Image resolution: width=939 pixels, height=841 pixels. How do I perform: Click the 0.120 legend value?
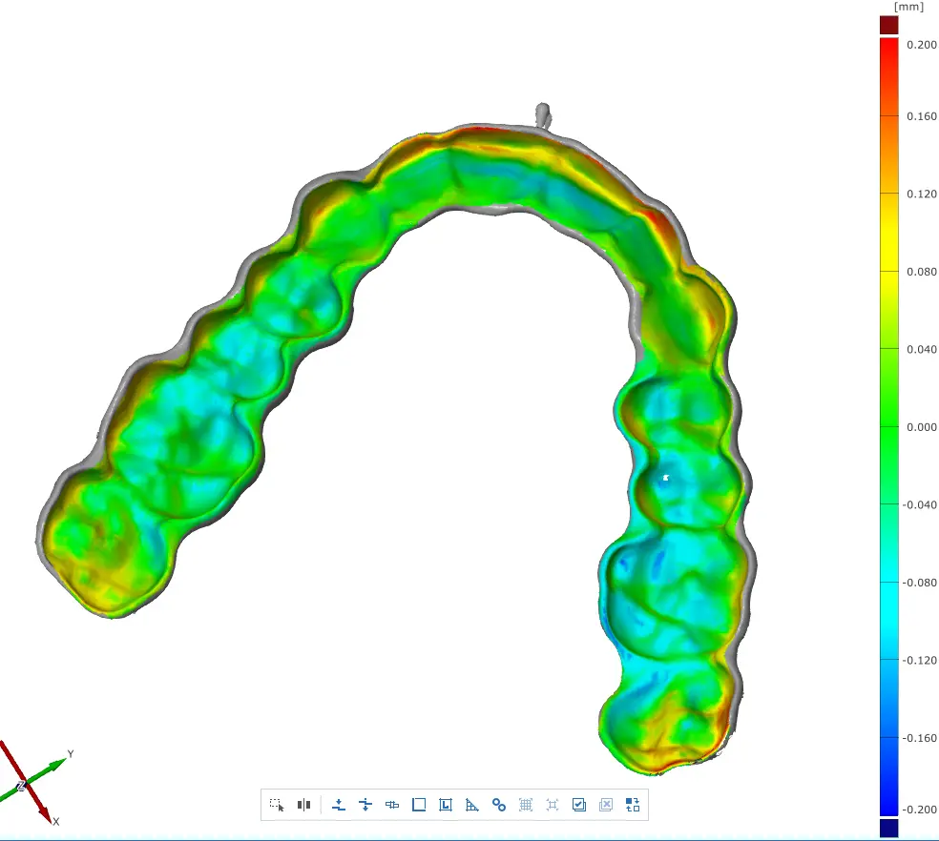(921, 194)
